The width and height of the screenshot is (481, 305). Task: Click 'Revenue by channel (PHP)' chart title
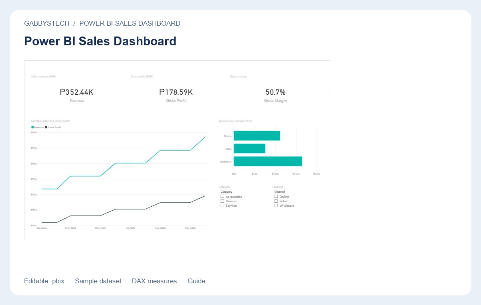tap(235, 121)
